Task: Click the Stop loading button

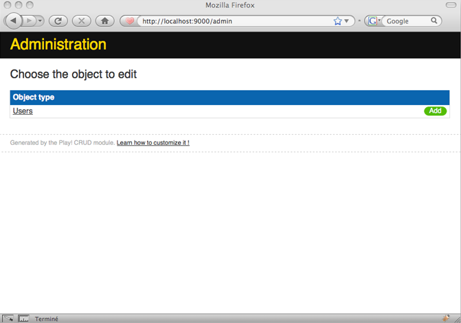Action: [81, 21]
